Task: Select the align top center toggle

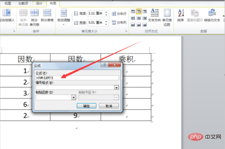Action: (x=139, y=11)
